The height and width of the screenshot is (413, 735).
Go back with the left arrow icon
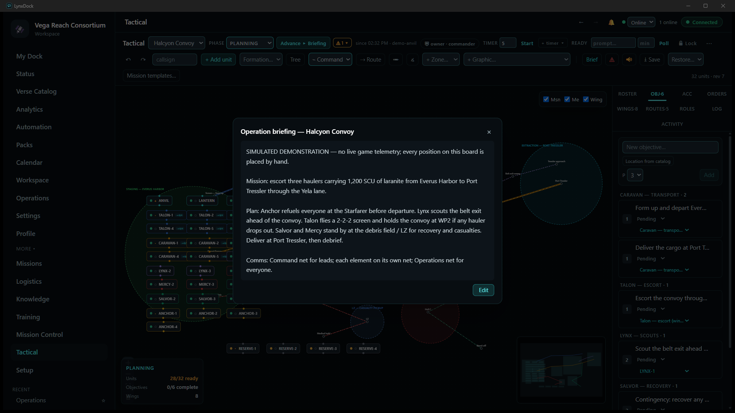click(x=581, y=22)
